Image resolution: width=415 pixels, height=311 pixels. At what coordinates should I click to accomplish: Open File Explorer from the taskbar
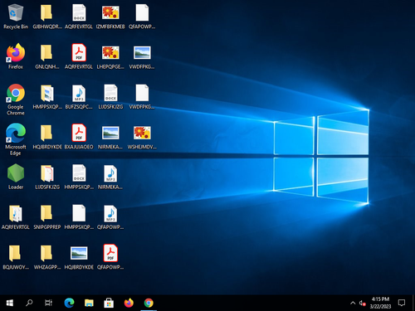pyautogui.click(x=89, y=303)
